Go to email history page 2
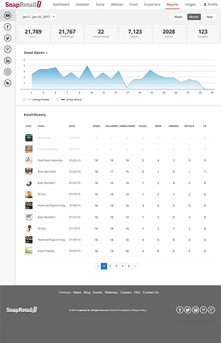Viewport: 221px width, 343px height. 110,266
